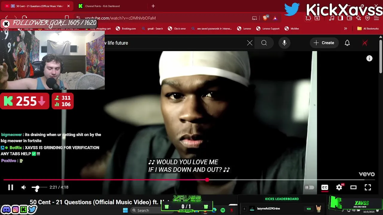Open YouTube notifications bell
The width and height of the screenshot is (383, 215).
coord(347,43)
